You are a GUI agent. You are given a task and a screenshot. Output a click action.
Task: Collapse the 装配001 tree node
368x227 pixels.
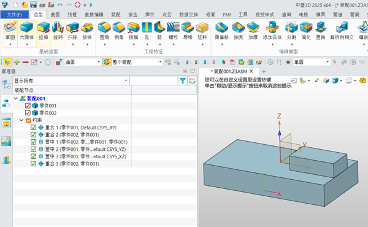point(16,98)
